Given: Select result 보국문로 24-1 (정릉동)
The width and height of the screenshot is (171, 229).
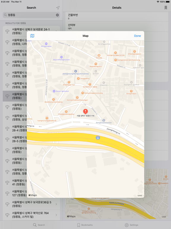Looking at the screenshot, I should (31, 31).
